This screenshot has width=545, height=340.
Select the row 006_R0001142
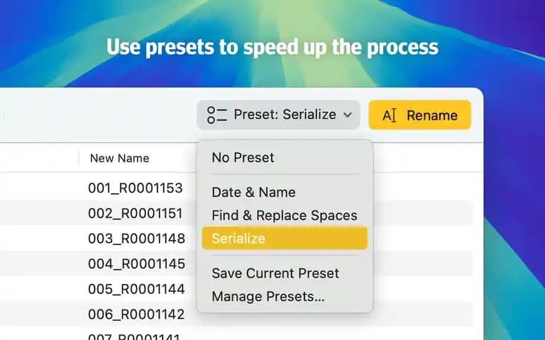point(136,314)
